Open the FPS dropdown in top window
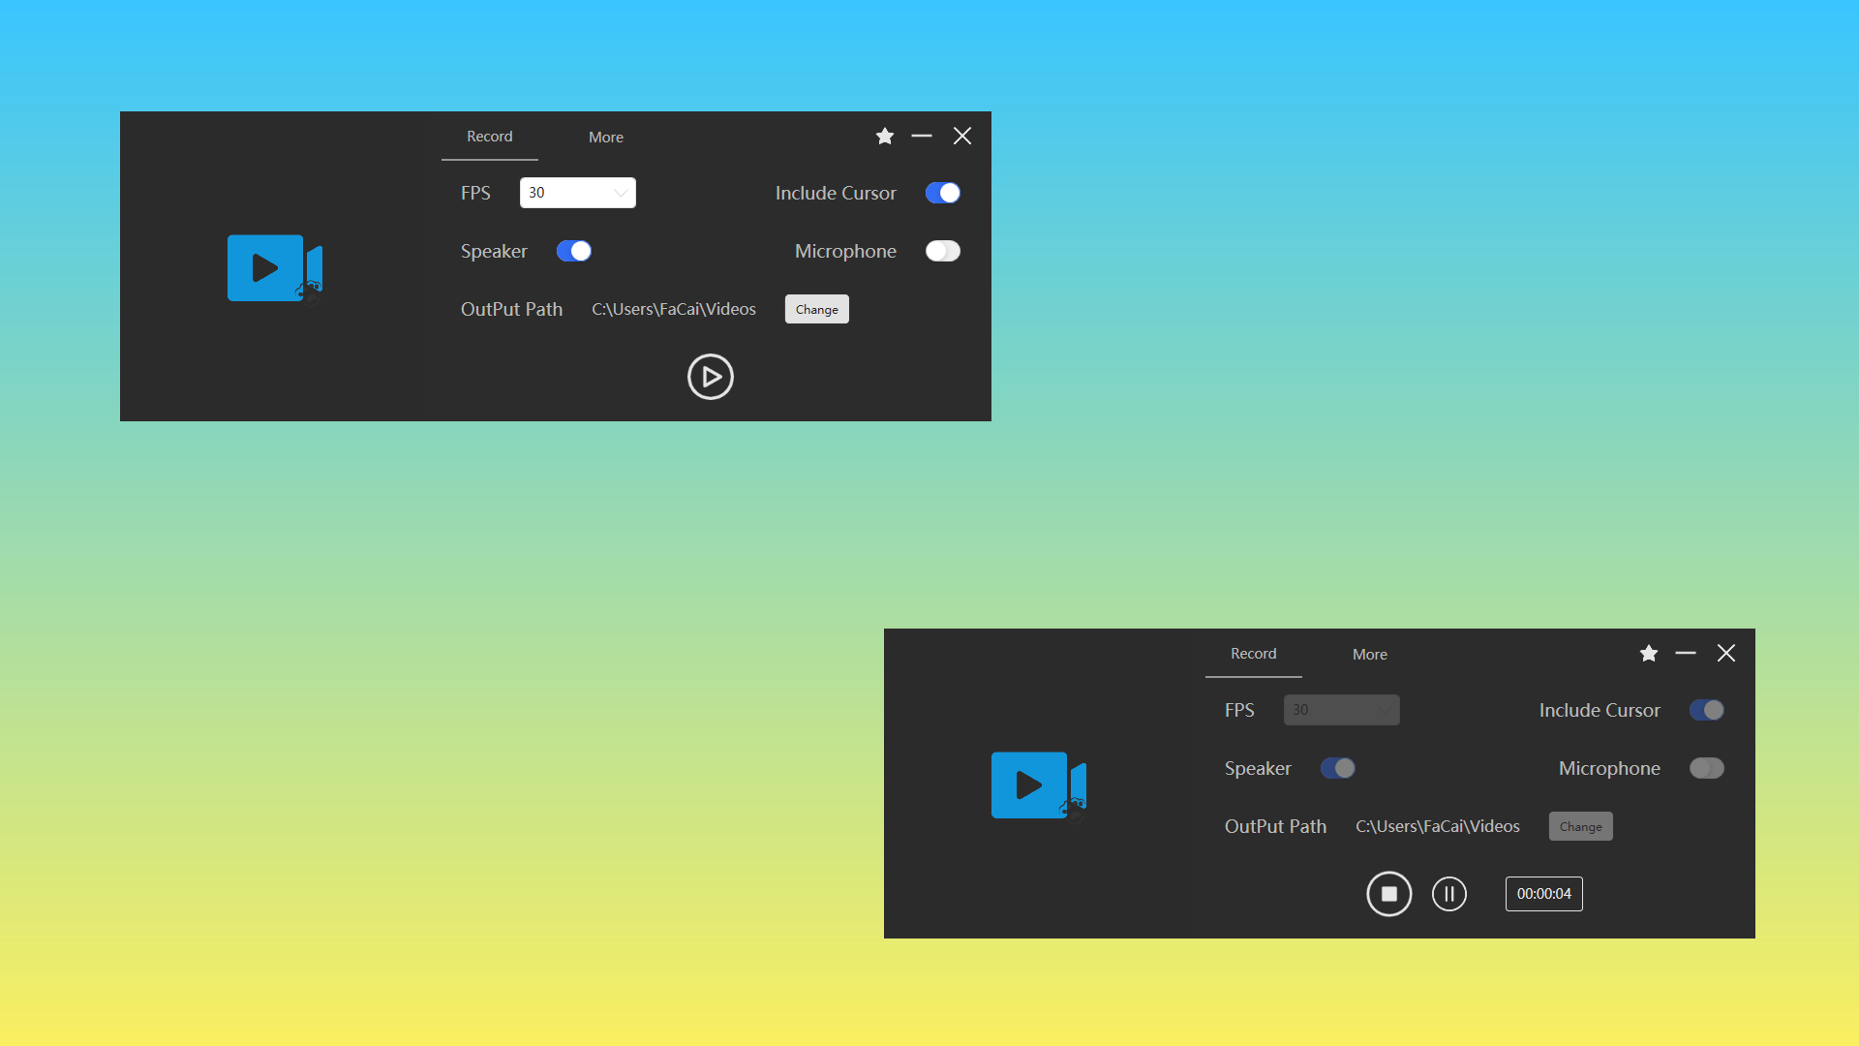This screenshot has width=1859, height=1046. pyautogui.click(x=578, y=192)
